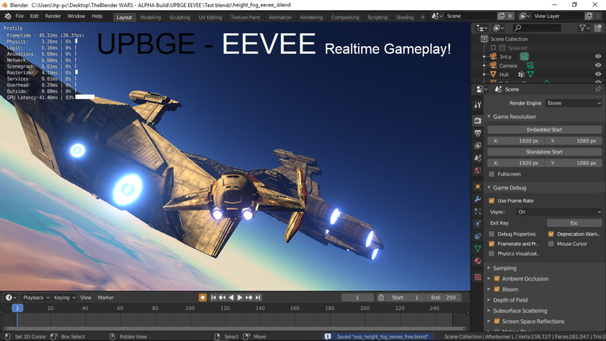Open the Window menu
The width and height of the screenshot is (606, 341).
click(x=76, y=16)
